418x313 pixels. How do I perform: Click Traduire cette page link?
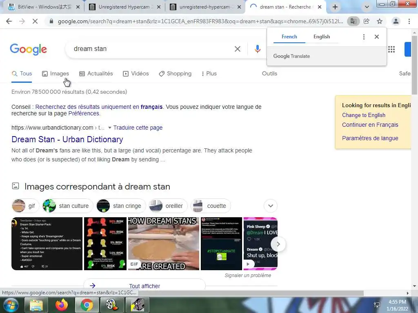[x=138, y=128]
